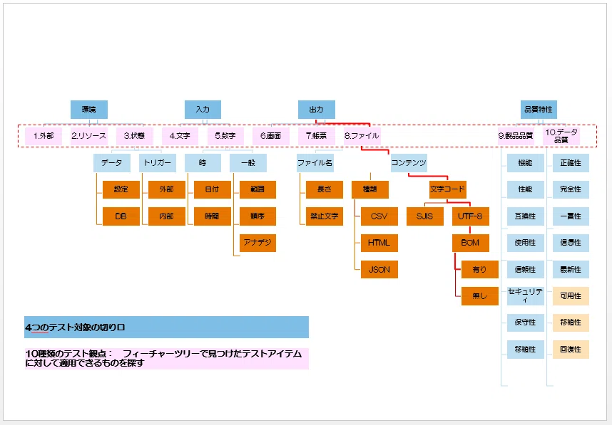This screenshot has width=612, height=425.
Task: Click the orange 日付 box
Action: (x=213, y=189)
